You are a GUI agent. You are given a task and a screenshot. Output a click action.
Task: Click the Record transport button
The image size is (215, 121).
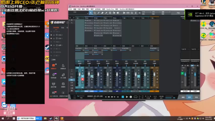[131, 97]
